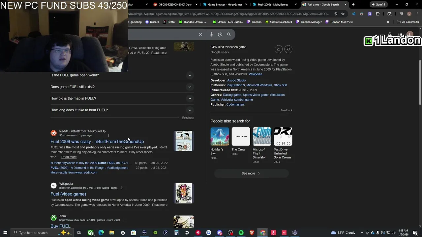
Task: Open 'More results from www.reddit.com'
Action: pos(74,172)
